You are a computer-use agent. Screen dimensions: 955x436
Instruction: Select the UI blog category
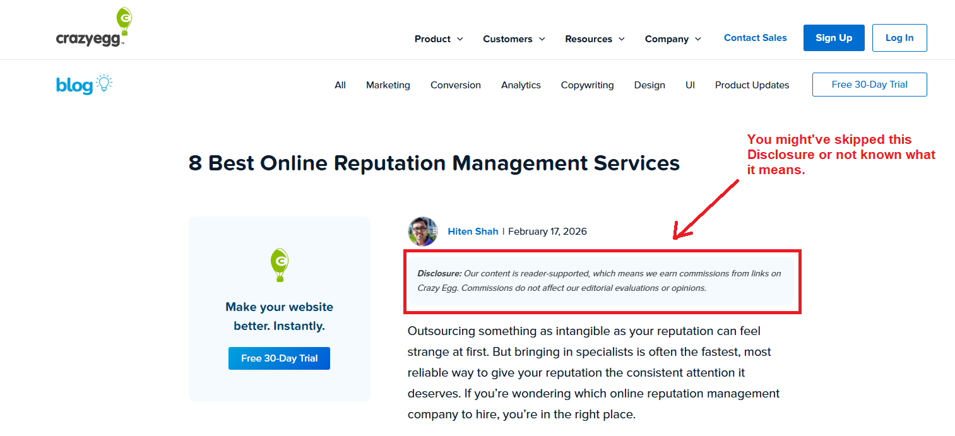pyautogui.click(x=691, y=85)
